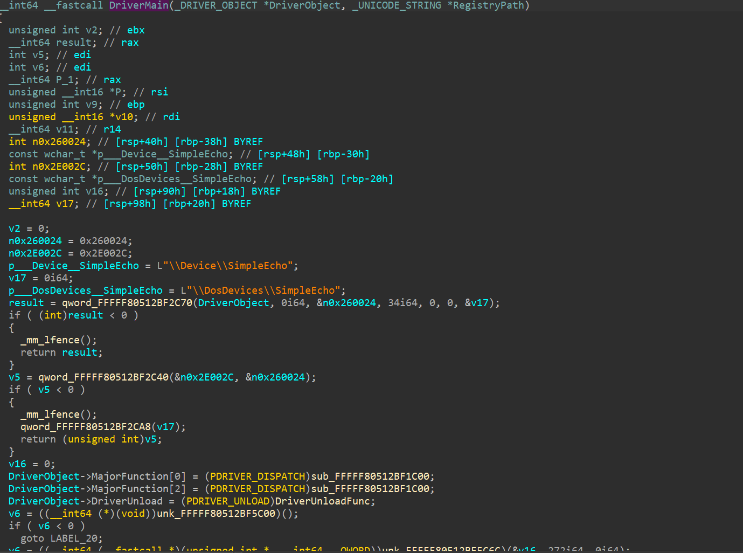This screenshot has width=743, height=553.
Task: Click result in the '__int64 result; // rax' declaration
Action: pos(74,43)
